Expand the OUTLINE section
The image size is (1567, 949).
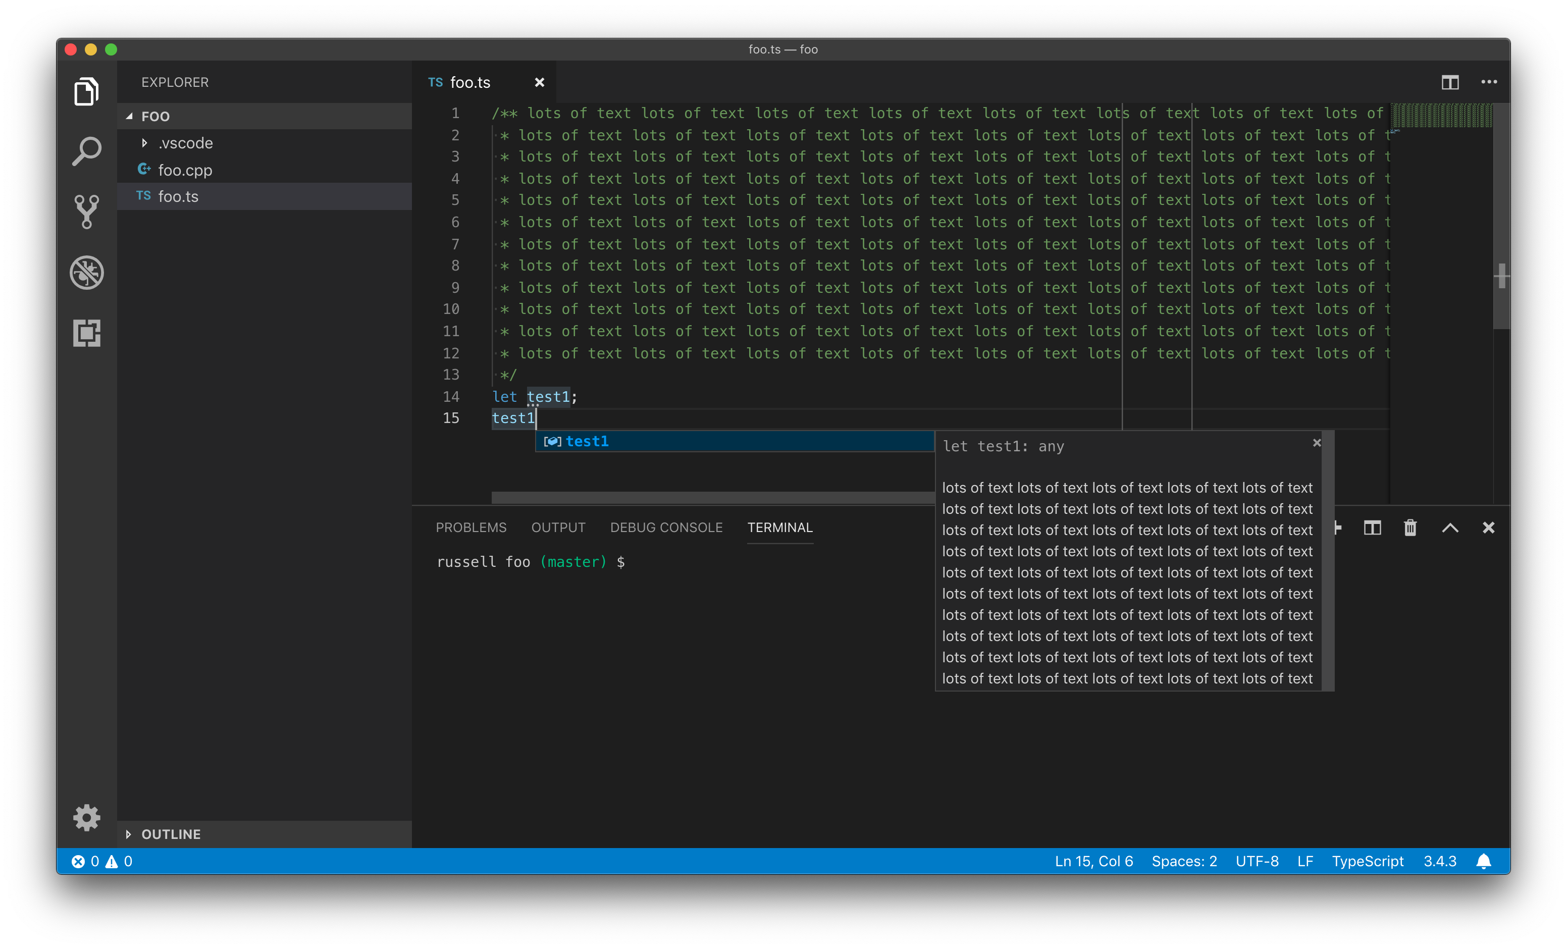tap(265, 834)
